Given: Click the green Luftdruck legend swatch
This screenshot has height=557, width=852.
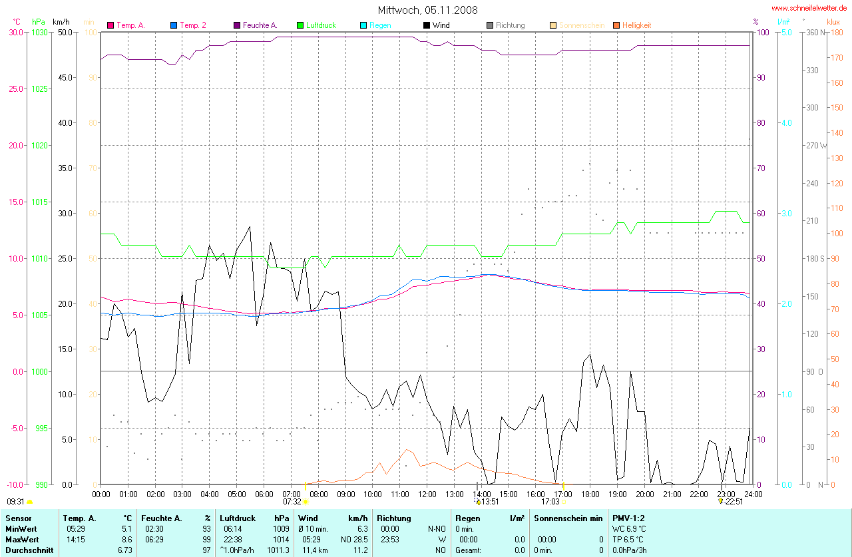Looking at the screenshot, I should click(300, 25).
